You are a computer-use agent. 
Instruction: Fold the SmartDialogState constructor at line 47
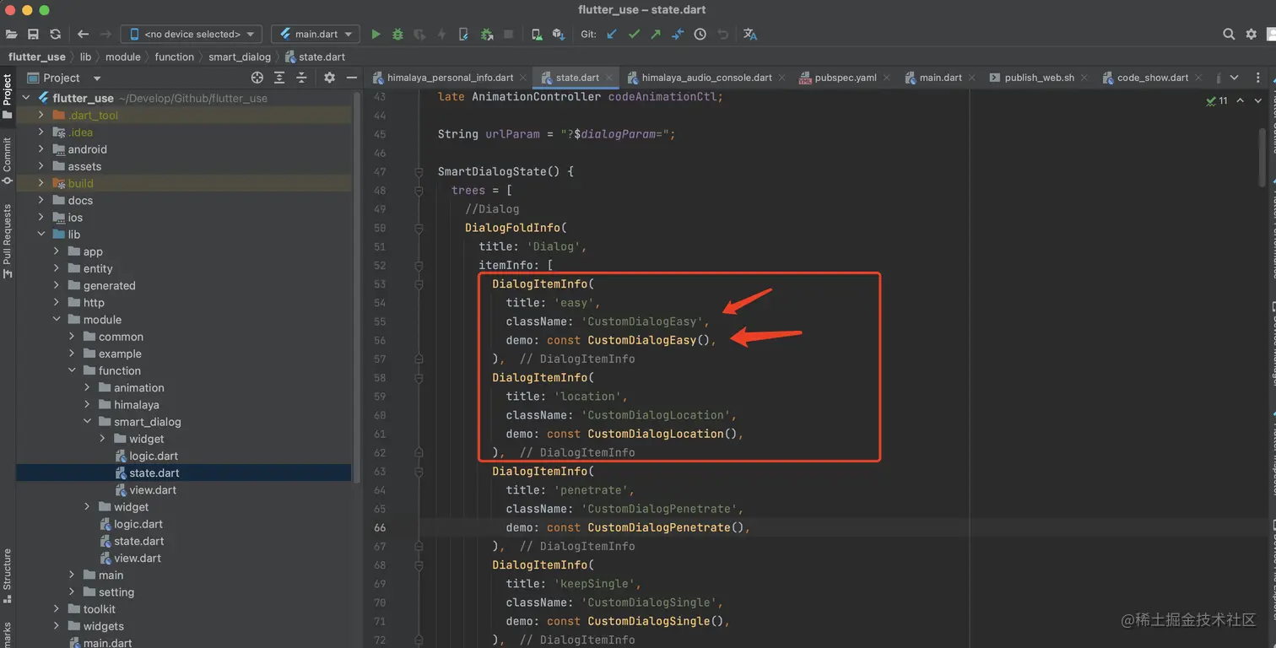click(x=419, y=171)
